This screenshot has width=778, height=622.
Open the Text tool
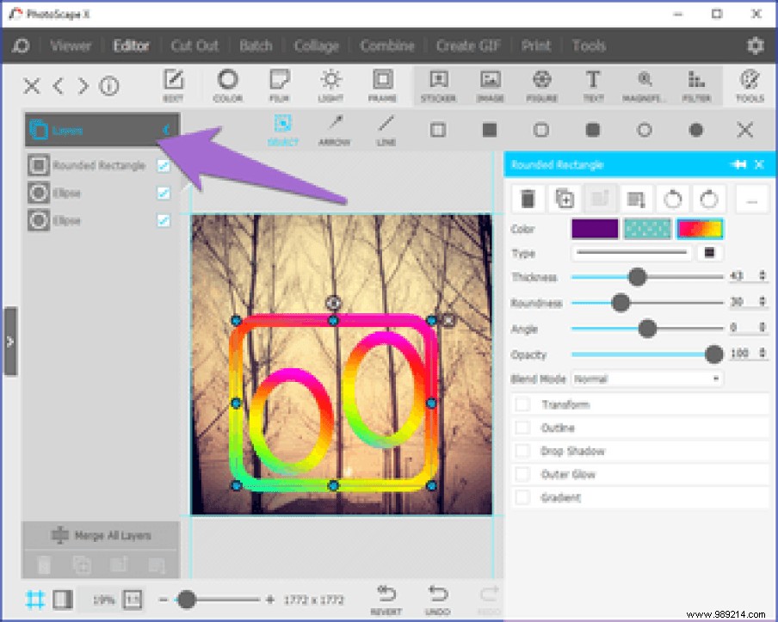coord(592,85)
